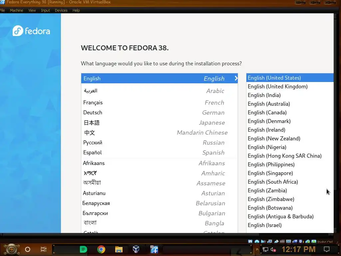The height and width of the screenshot is (256, 341).
Task: Choose Русский (Russian) language
Action: [x=160, y=143]
